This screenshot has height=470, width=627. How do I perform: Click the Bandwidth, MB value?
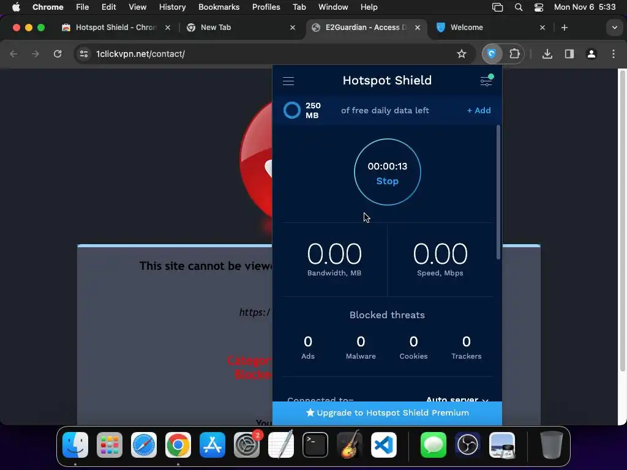pos(334,254)
